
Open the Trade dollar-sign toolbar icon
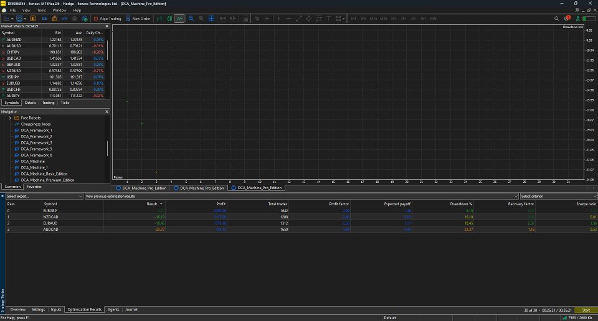tap(33, 18)
